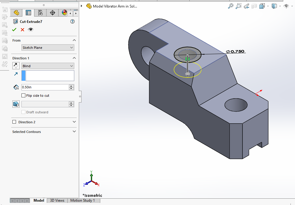Open the Blind end condition dropdown
295x205 pixels.
tap(48, 66)
